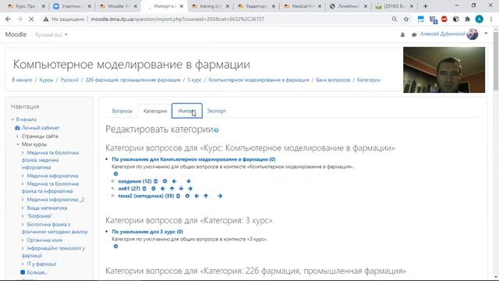Click left arrow in тема2 (методичка) row
The width and height of the screenshot is (499, 281).
click(x=196, y=196)
